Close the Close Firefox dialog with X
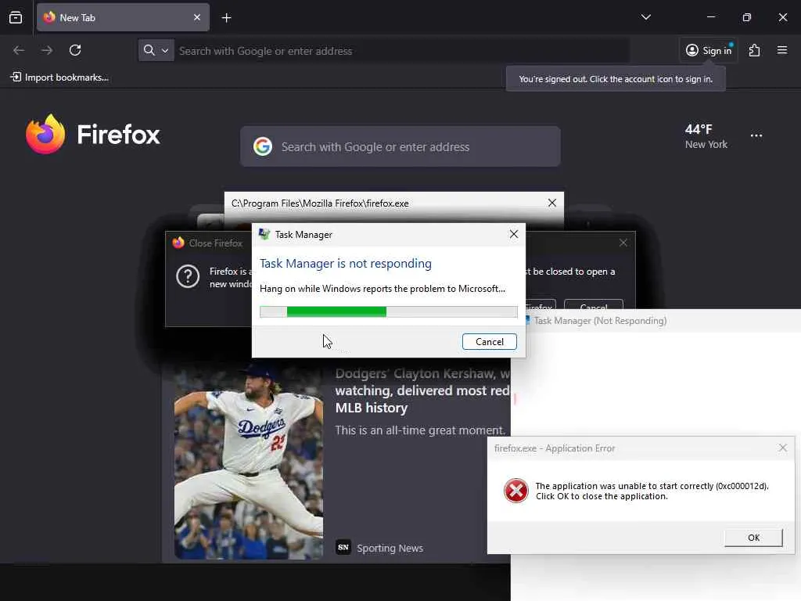Screen dimensions: 801x601 [x=623, y=243]
